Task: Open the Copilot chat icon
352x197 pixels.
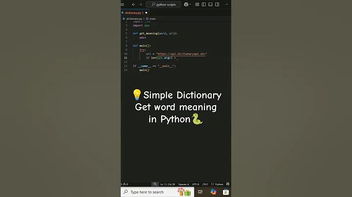Action: (186, 4)
